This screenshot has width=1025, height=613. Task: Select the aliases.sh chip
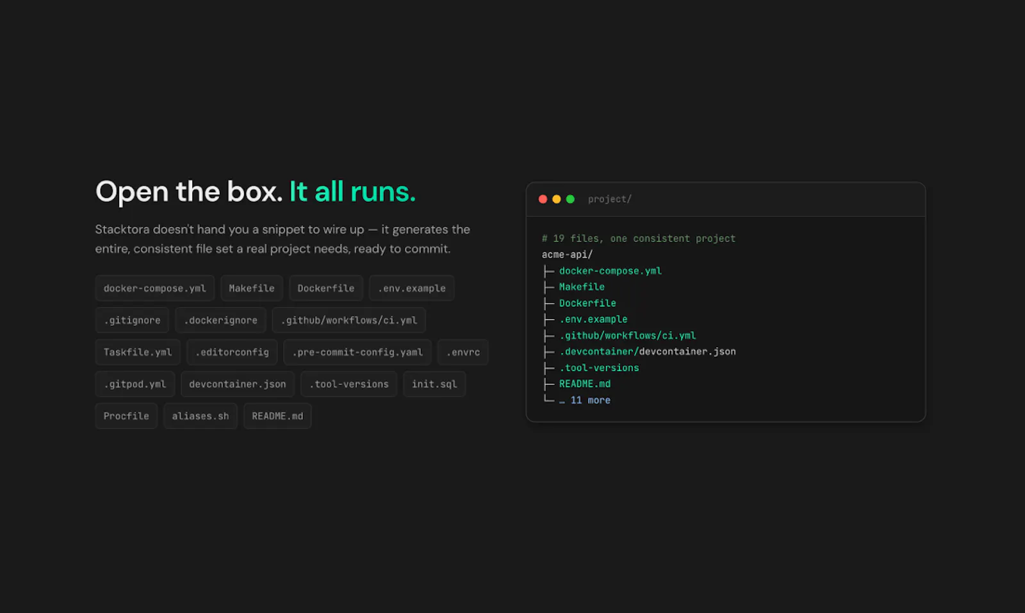(201, 416)
